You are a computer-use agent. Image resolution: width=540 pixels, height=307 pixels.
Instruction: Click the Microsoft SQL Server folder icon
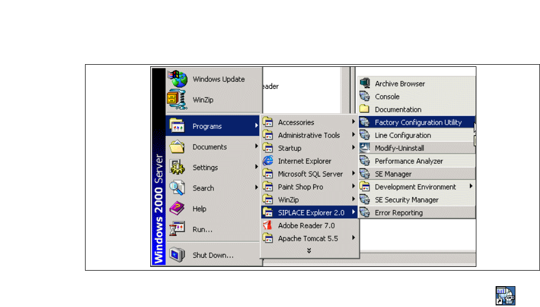coord(268,174)
